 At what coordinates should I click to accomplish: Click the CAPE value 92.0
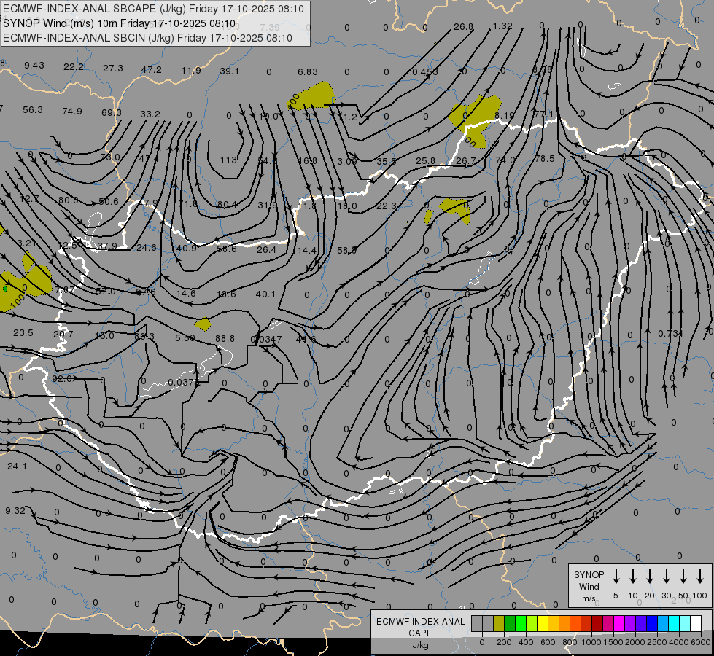pos(61,379)
